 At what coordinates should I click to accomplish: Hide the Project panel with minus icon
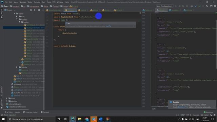pos(43,10)
